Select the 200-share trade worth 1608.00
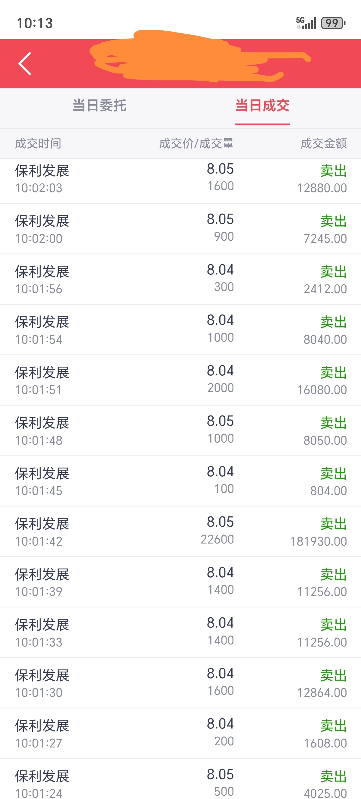The height and width of the screenshot is (799, 361). point(180,734)
